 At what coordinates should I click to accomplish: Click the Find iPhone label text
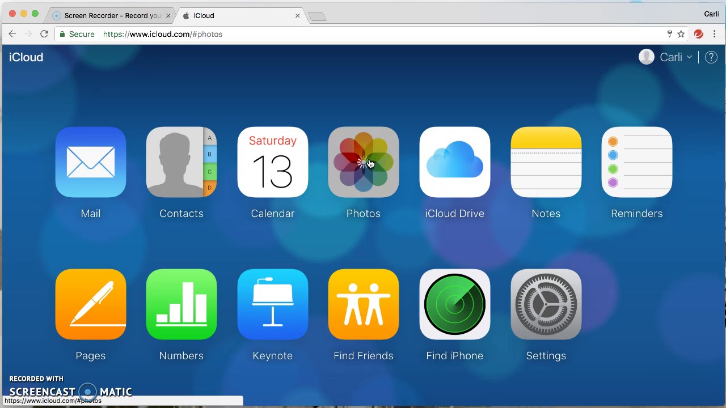455,356
